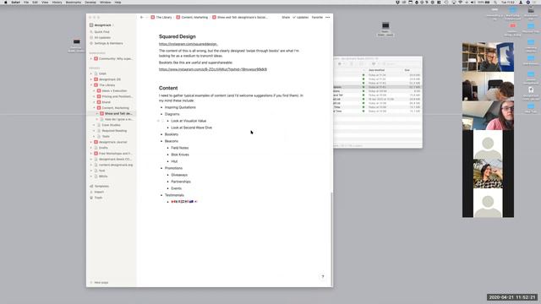Click the block drag handle beside Visualize Value
541x304 pixels.
(163, 121)
